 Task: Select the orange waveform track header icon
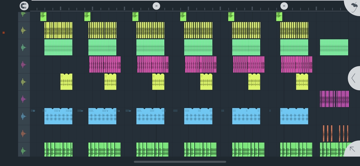[24, 133]
